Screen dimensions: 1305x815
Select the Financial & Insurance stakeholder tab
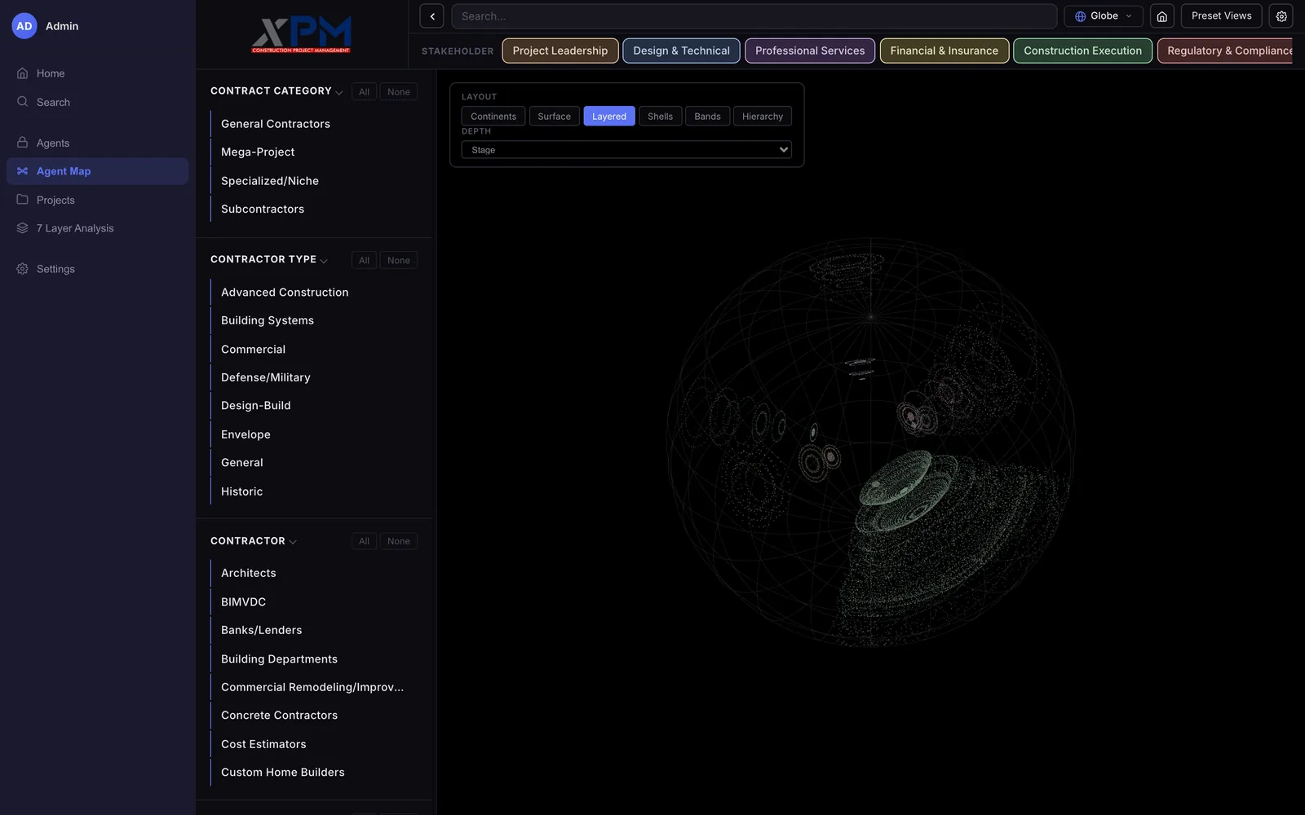click(x=944, y=51)
